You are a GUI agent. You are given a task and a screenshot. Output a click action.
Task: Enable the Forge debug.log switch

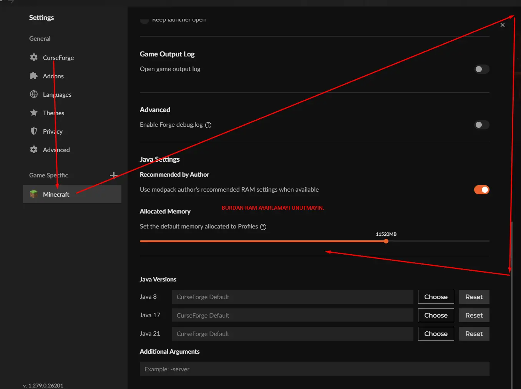click(481, 125)
